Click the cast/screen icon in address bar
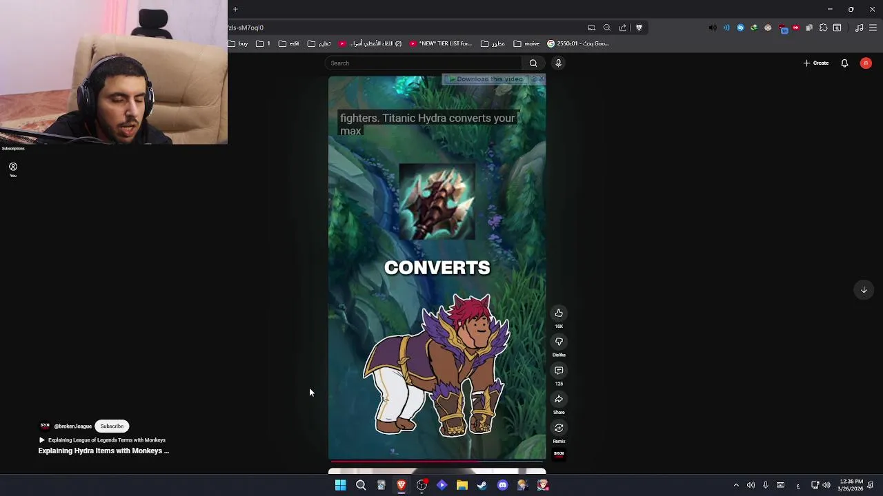 [x=591, y=28]
